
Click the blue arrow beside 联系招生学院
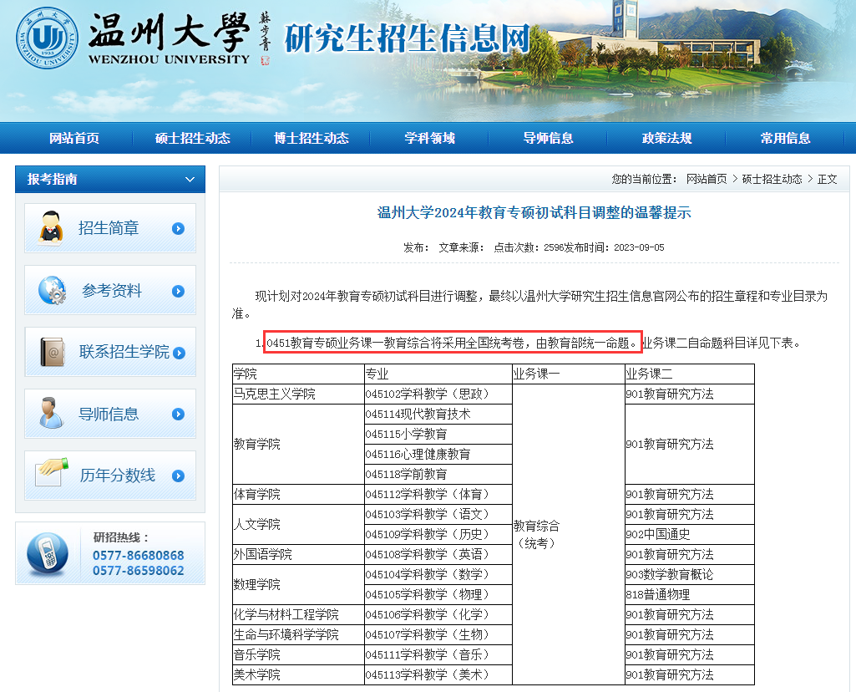[x=179, y=353]
